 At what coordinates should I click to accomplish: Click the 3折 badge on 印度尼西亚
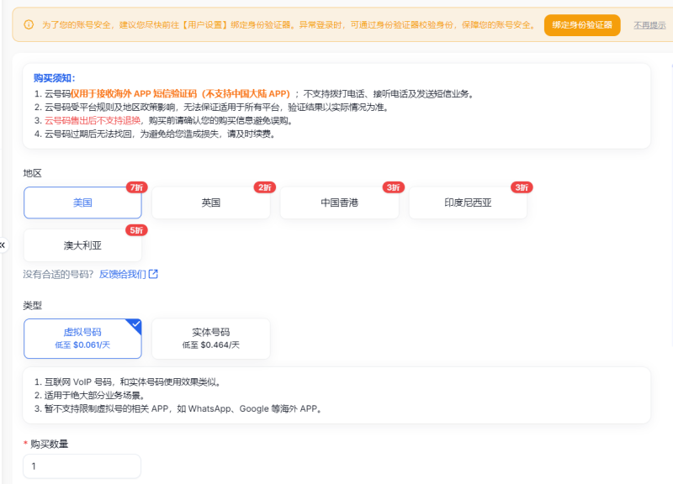522,187
